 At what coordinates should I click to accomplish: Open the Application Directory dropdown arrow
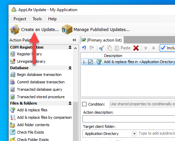(134, 134)
